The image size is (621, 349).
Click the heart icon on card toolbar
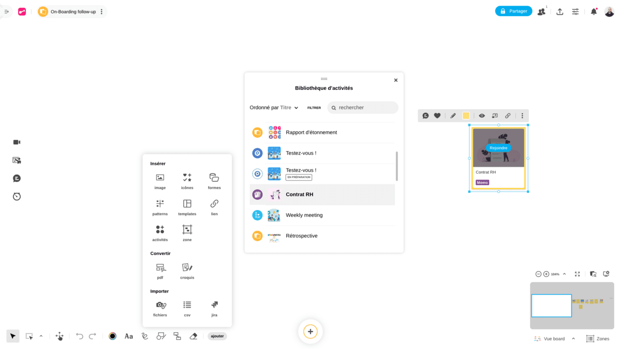pyautogui.click(x=437, y=116)
